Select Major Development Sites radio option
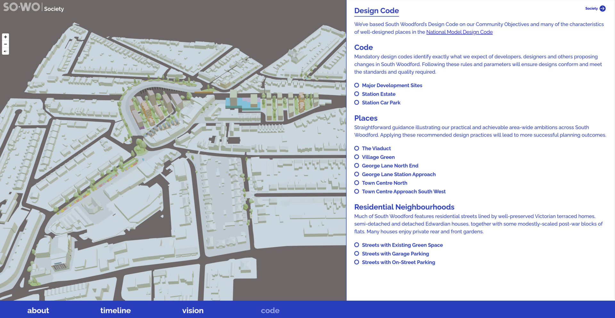 pyautogui.click(x=357, y=85)
